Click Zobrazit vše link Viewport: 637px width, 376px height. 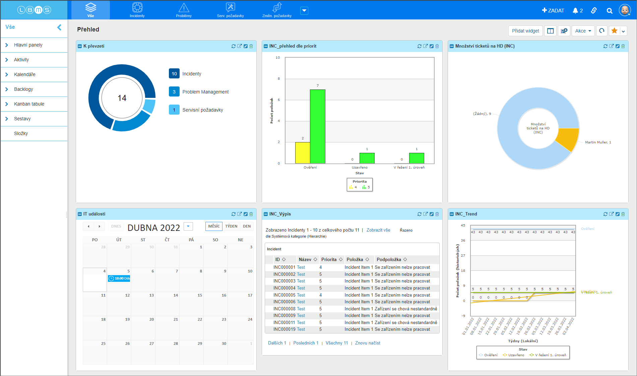pos(378,230)
